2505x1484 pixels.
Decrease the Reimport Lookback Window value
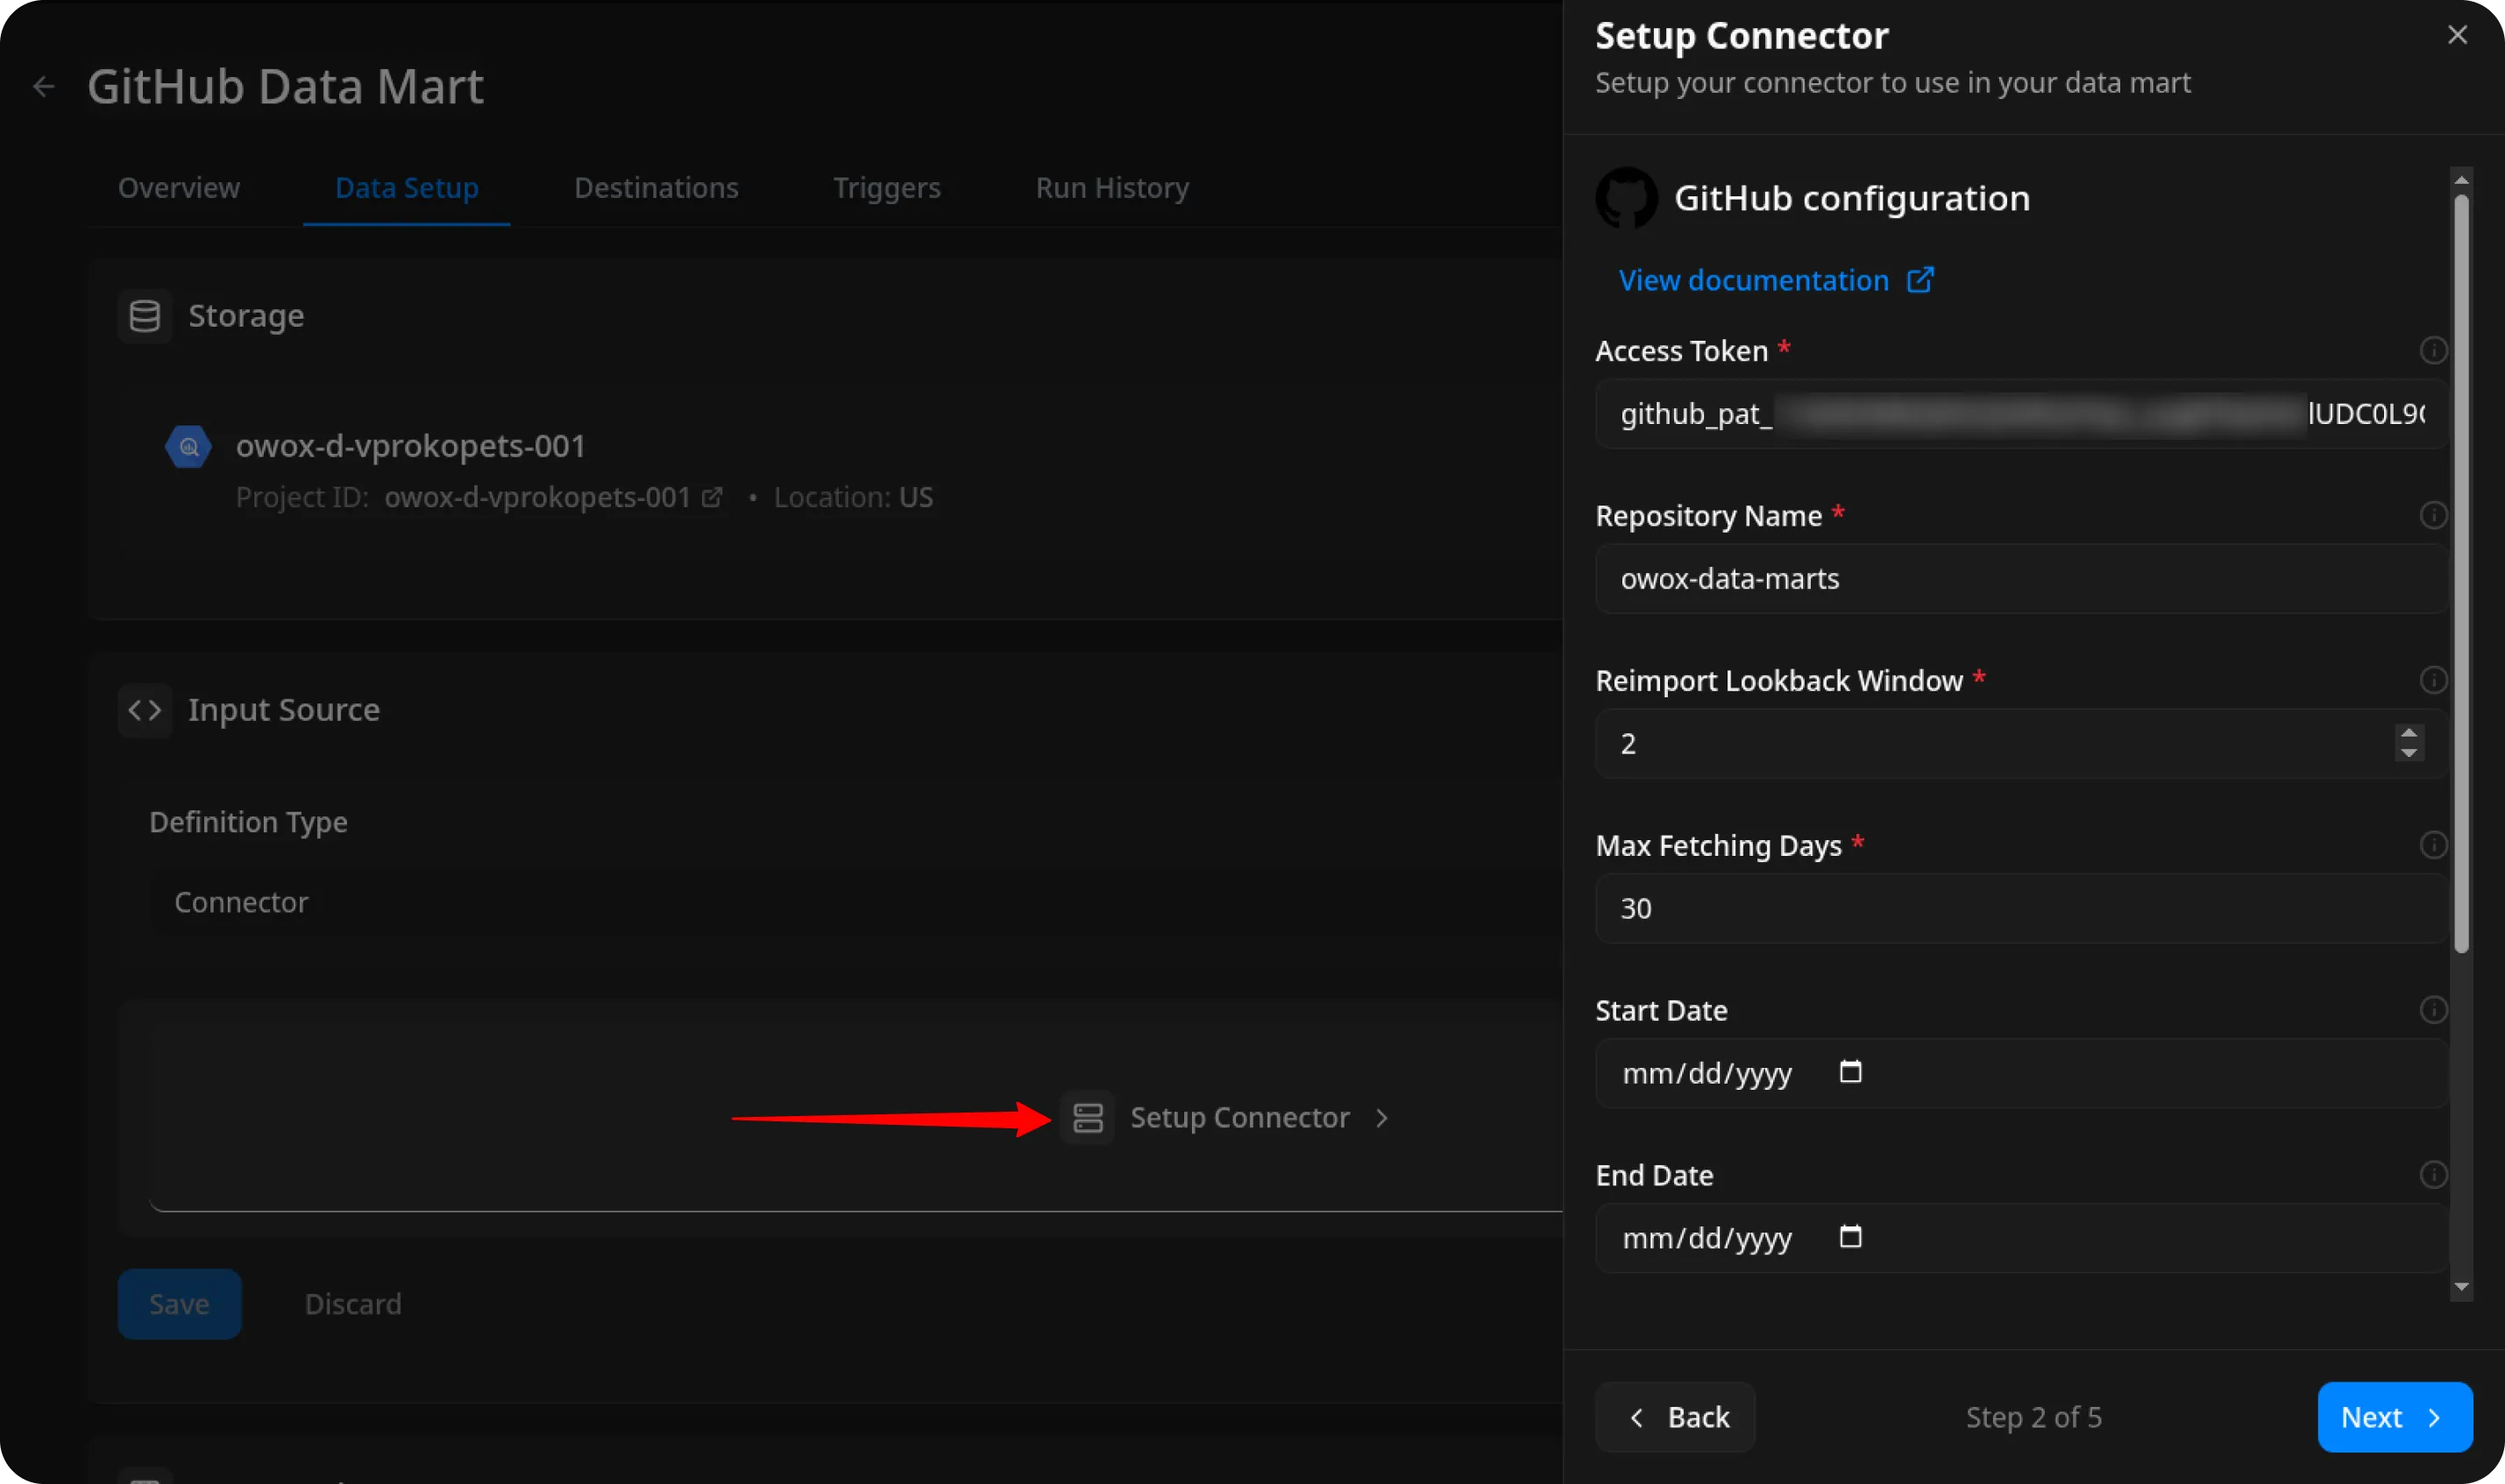point(2409,753)
